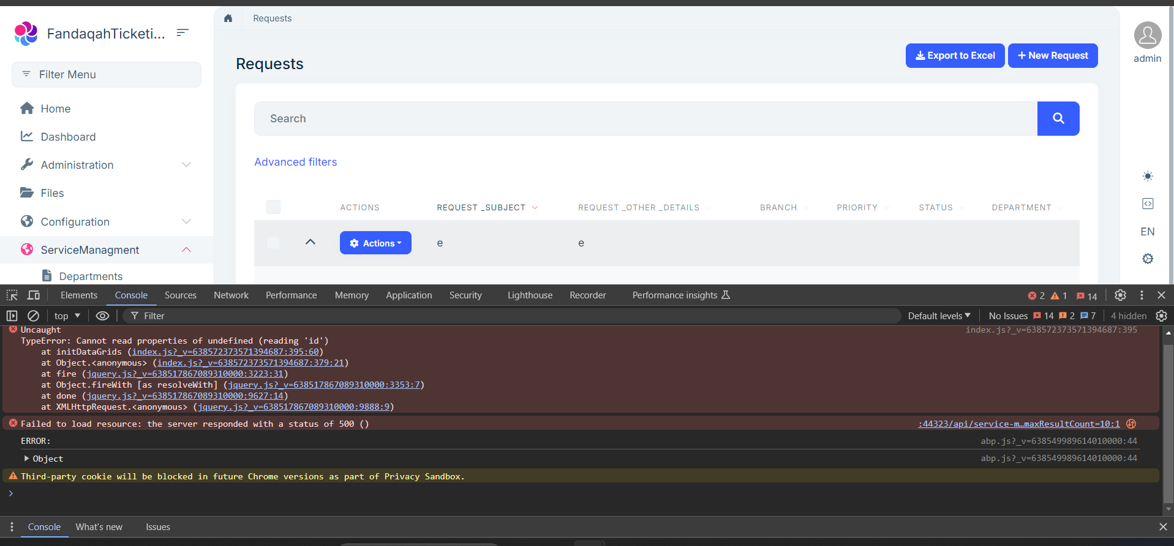This screenshot has height=546, width=1174.
Task: Open the Default levels dropdown
Action: [x=939, y=316]
